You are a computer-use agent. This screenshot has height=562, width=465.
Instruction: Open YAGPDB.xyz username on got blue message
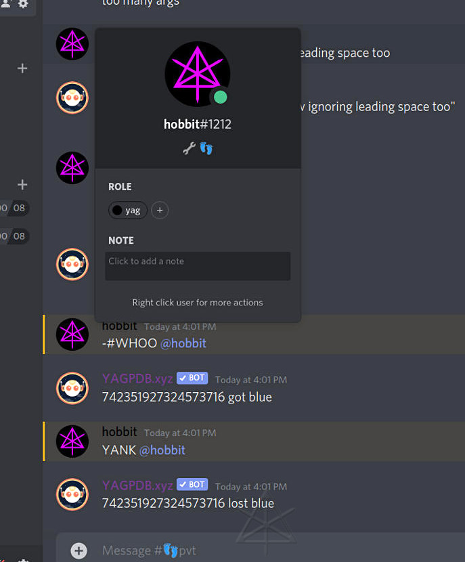(x=137, y=379)
